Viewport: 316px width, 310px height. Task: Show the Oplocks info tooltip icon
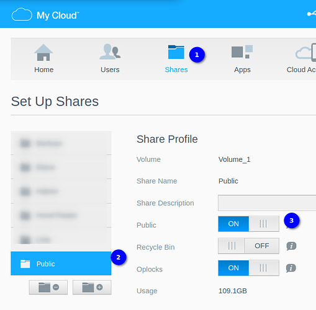click(291, 268)
